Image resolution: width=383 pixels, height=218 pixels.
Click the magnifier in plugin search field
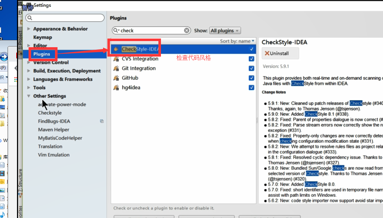[116, 30]
